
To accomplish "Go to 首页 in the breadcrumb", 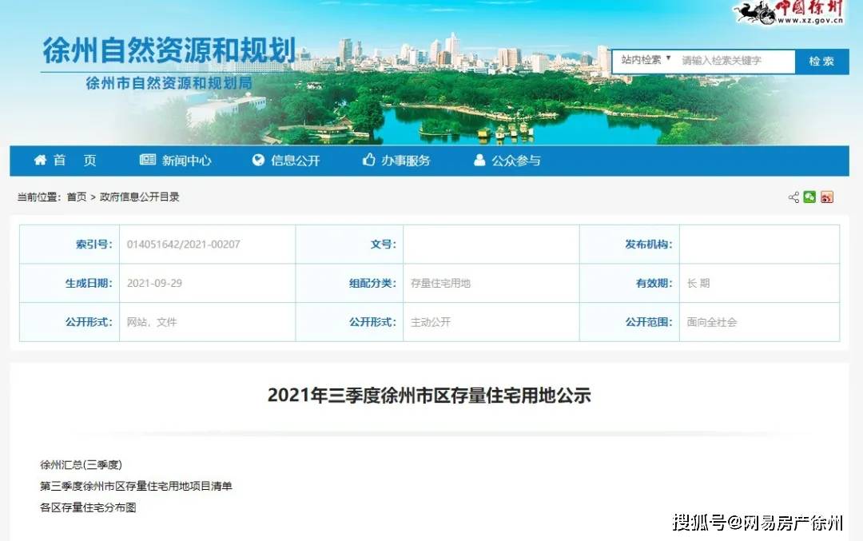I will [x=77, y=197].
